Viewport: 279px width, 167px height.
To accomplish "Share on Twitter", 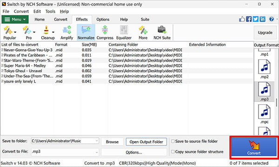I will (x=256, y=19).
